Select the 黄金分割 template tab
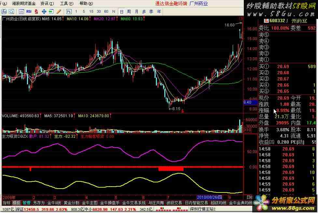318x213 pixels. [x=71, y=203]
